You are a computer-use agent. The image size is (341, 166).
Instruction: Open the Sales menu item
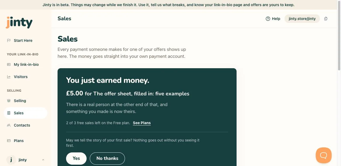(26, 113)
